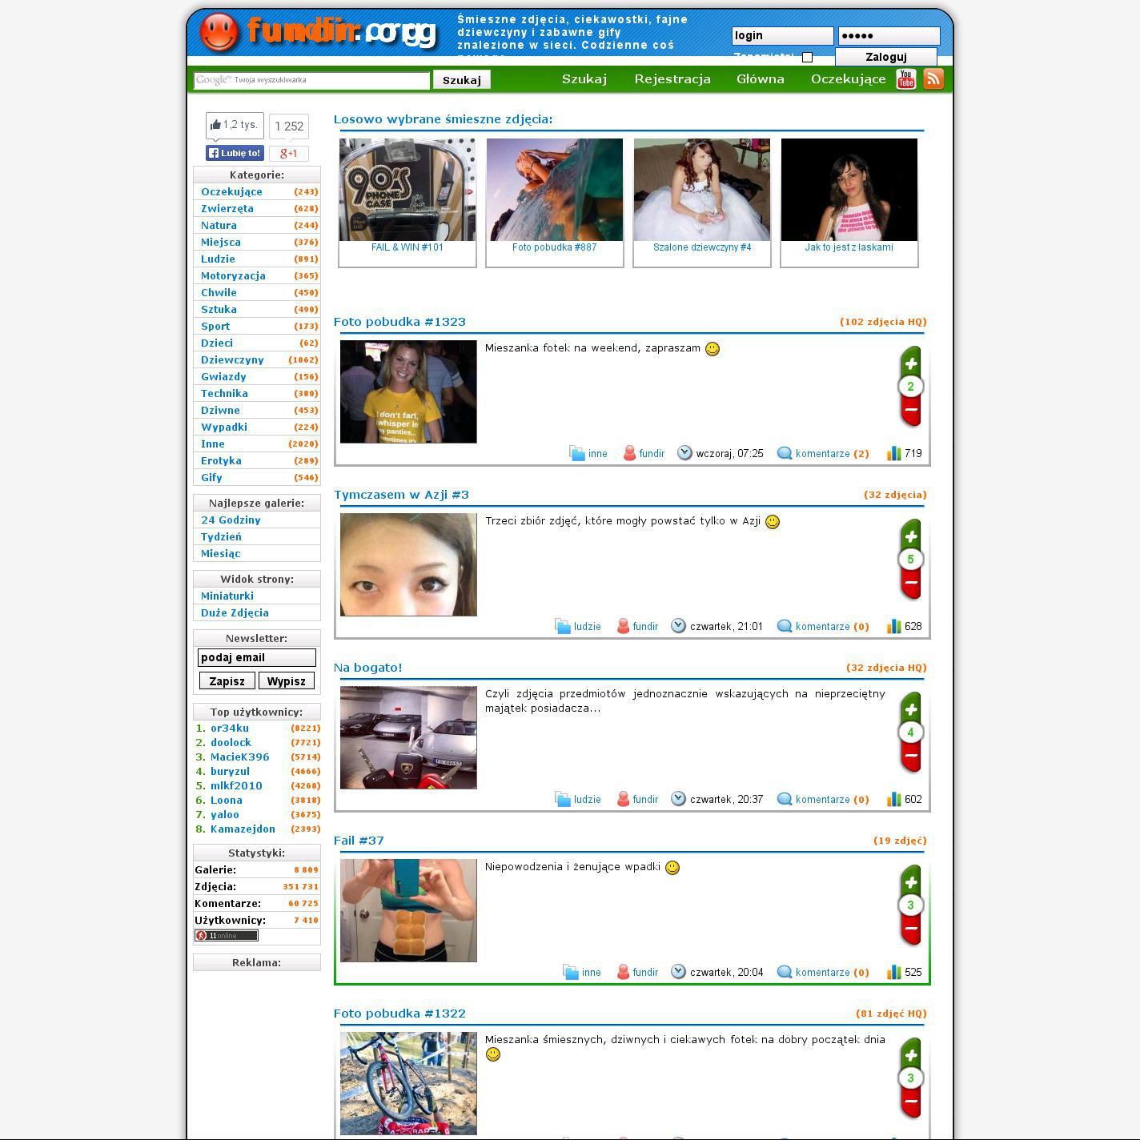This screenshot has height=1140, width=1140.
Task: Click the smiley face site logo
Action: pos(219,33)
